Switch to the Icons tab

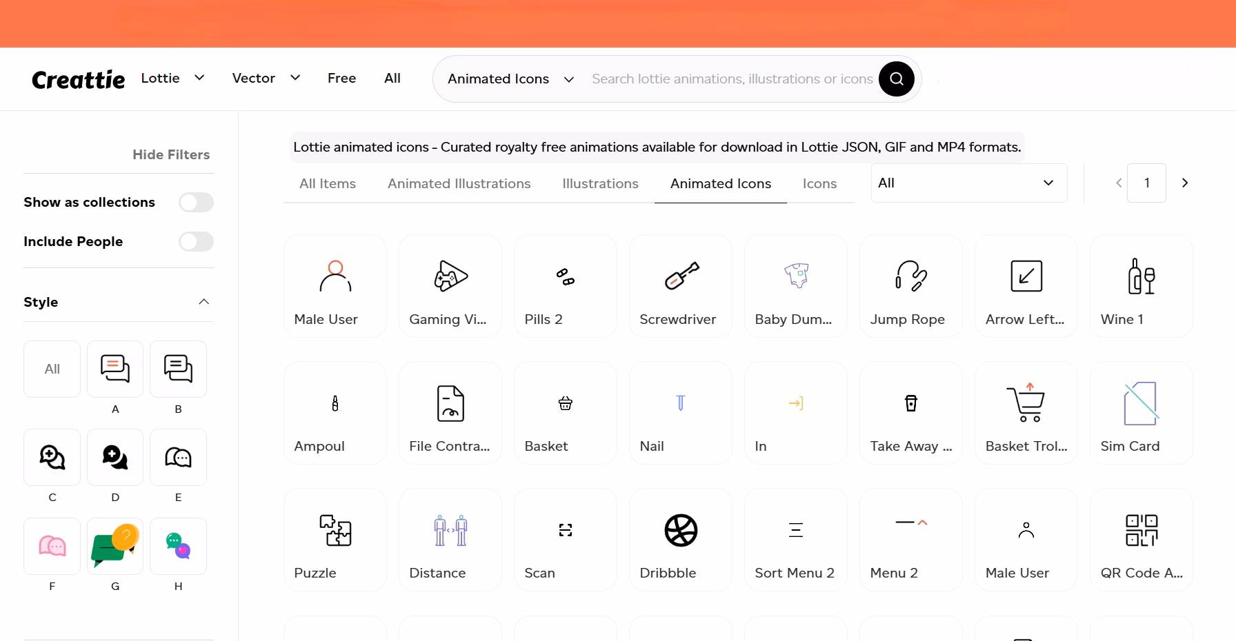pyautogui.click(x=819, y=183)
